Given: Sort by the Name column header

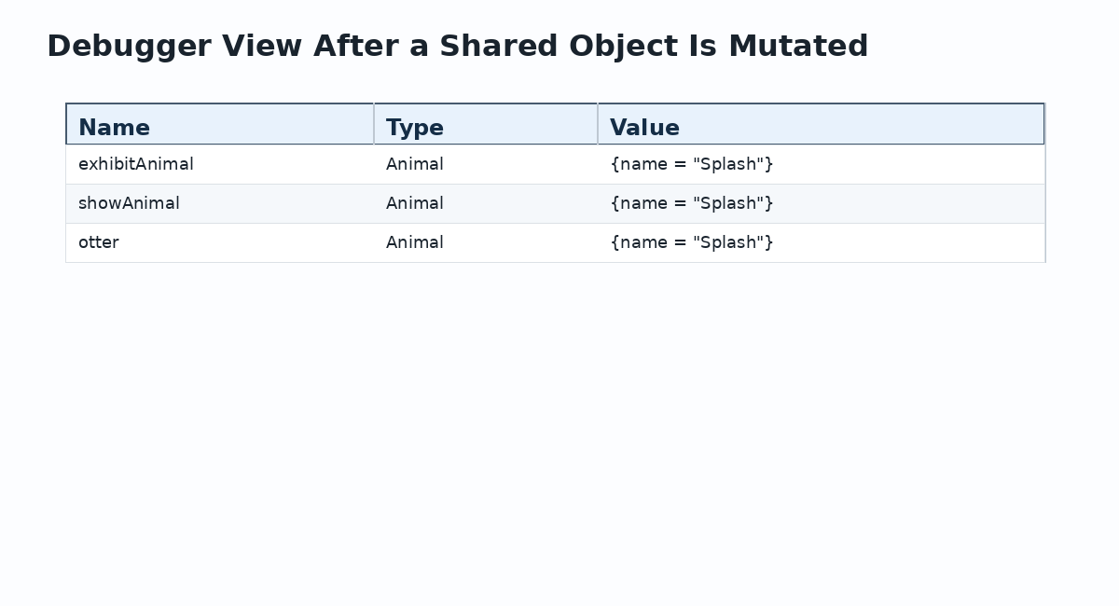Looking at the screenshot, I should [219, 124].
